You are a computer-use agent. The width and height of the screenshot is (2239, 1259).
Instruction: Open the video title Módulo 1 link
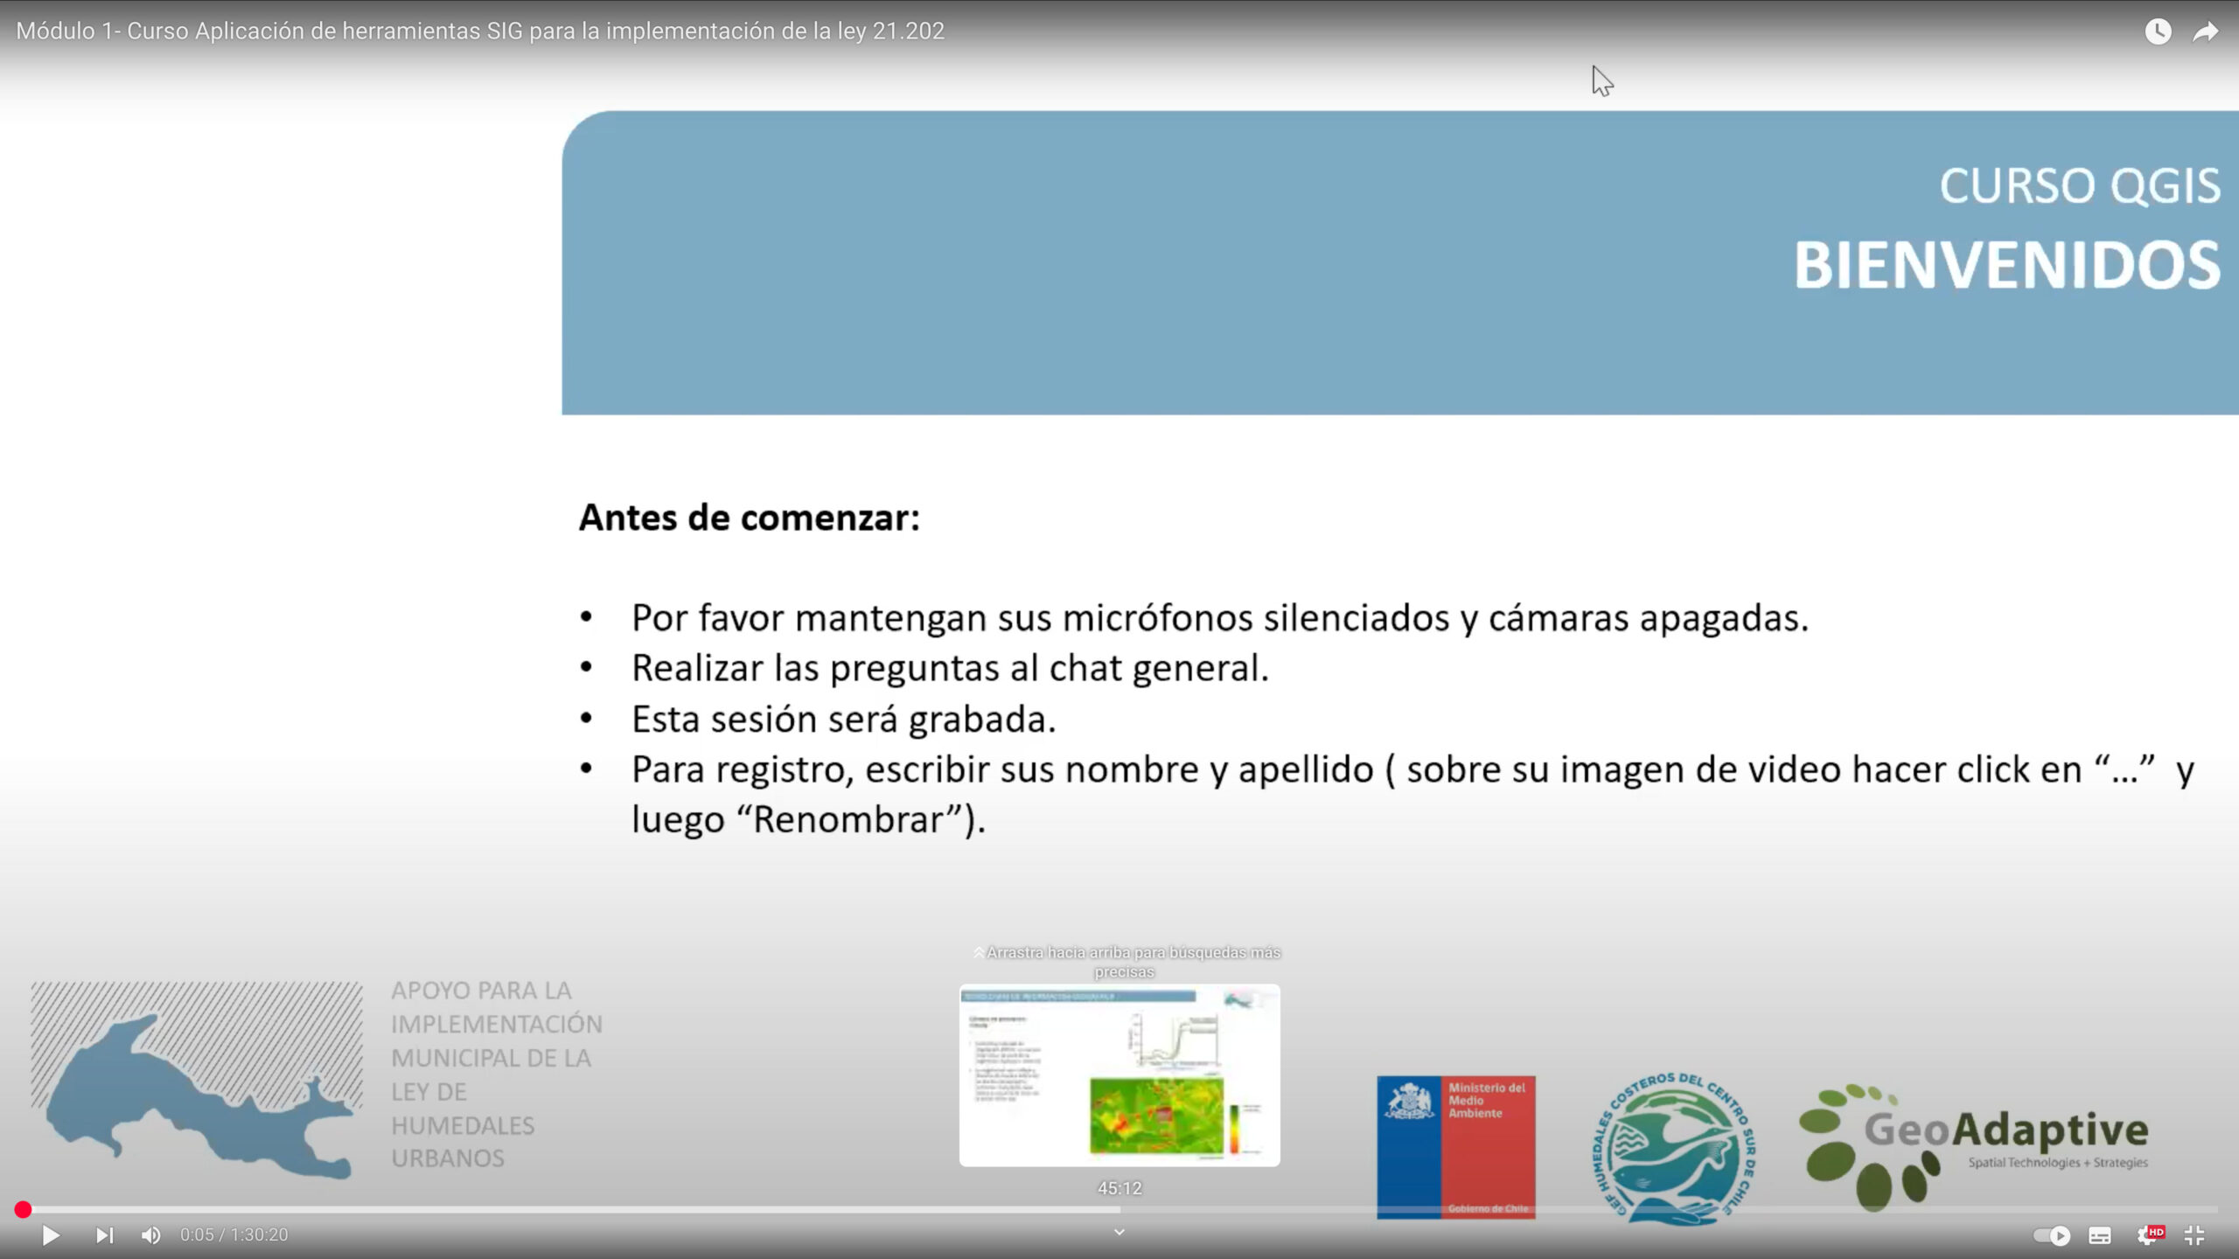coord(481,31)
